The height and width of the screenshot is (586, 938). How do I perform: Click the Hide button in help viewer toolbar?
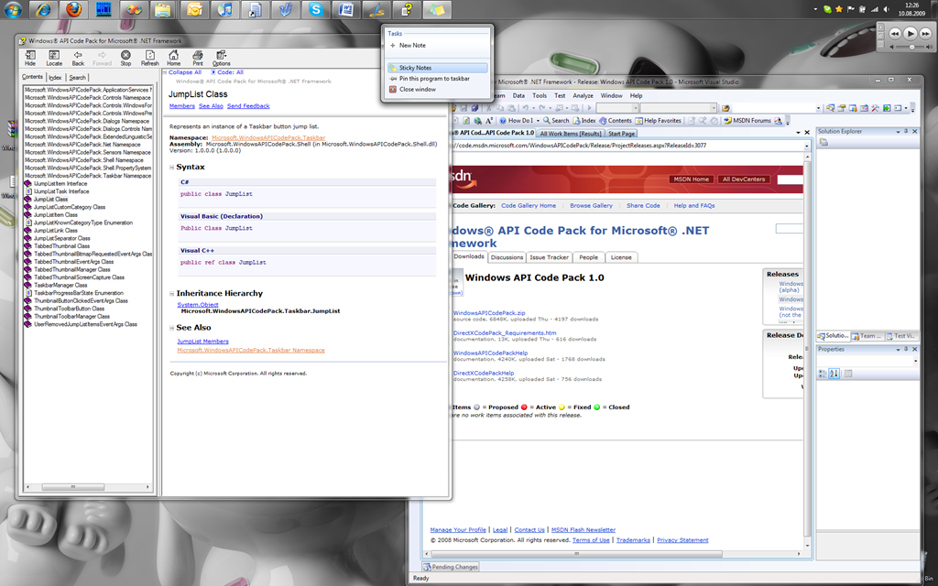click(x=30, y=58)
